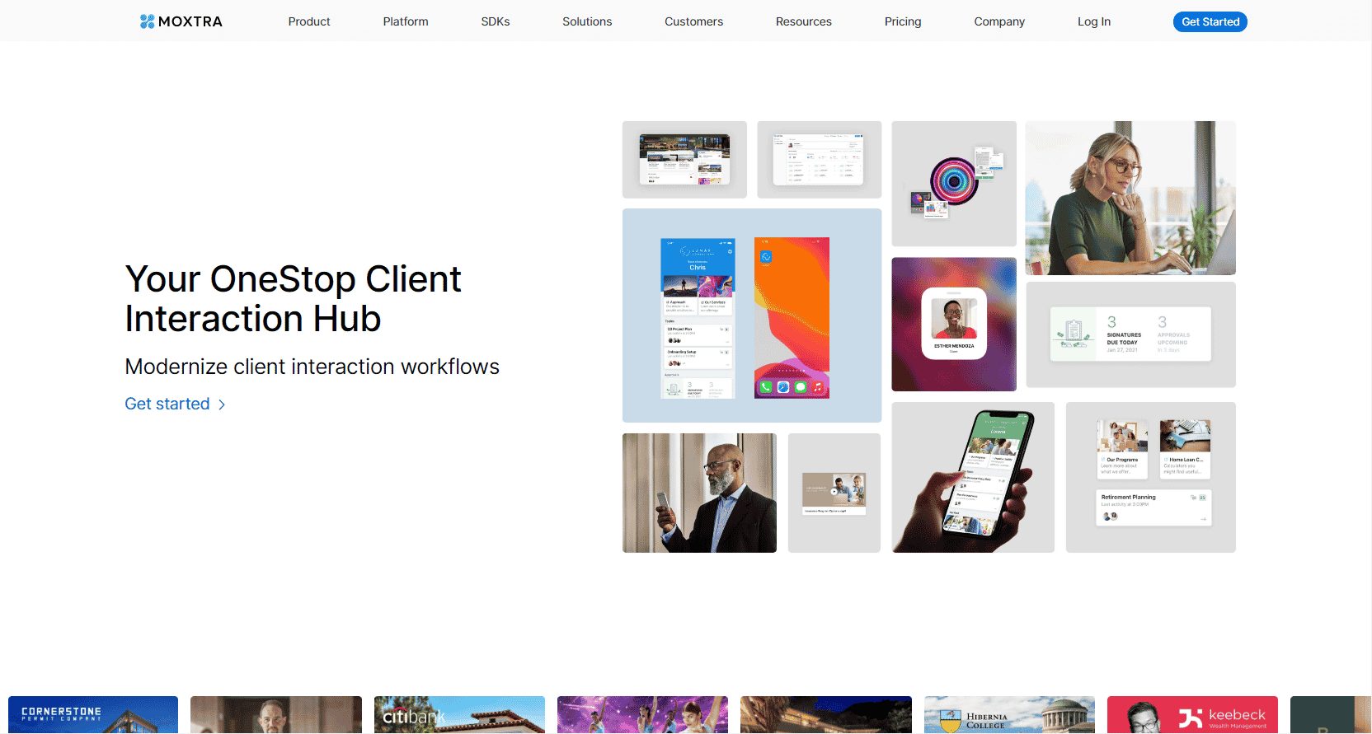Open the SDKs menu
The height and width of the screenshot is (734, 1372).
pos(496,21)
